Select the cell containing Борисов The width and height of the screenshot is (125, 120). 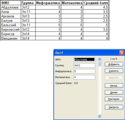[x=11, y=34]
